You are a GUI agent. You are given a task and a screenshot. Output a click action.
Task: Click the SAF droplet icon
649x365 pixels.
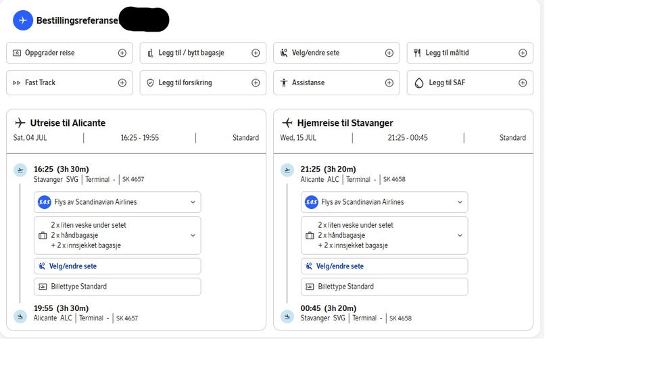point(419,82)
